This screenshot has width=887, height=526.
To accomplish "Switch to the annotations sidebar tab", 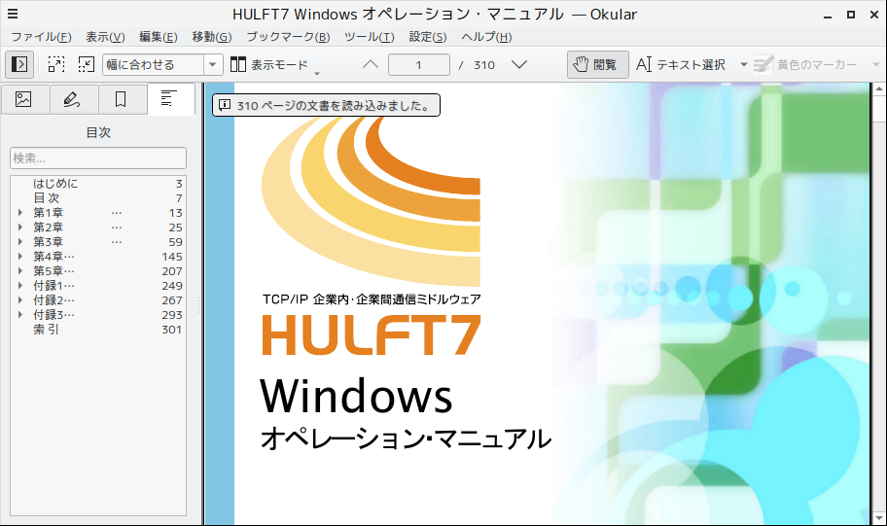I will 72,99.
